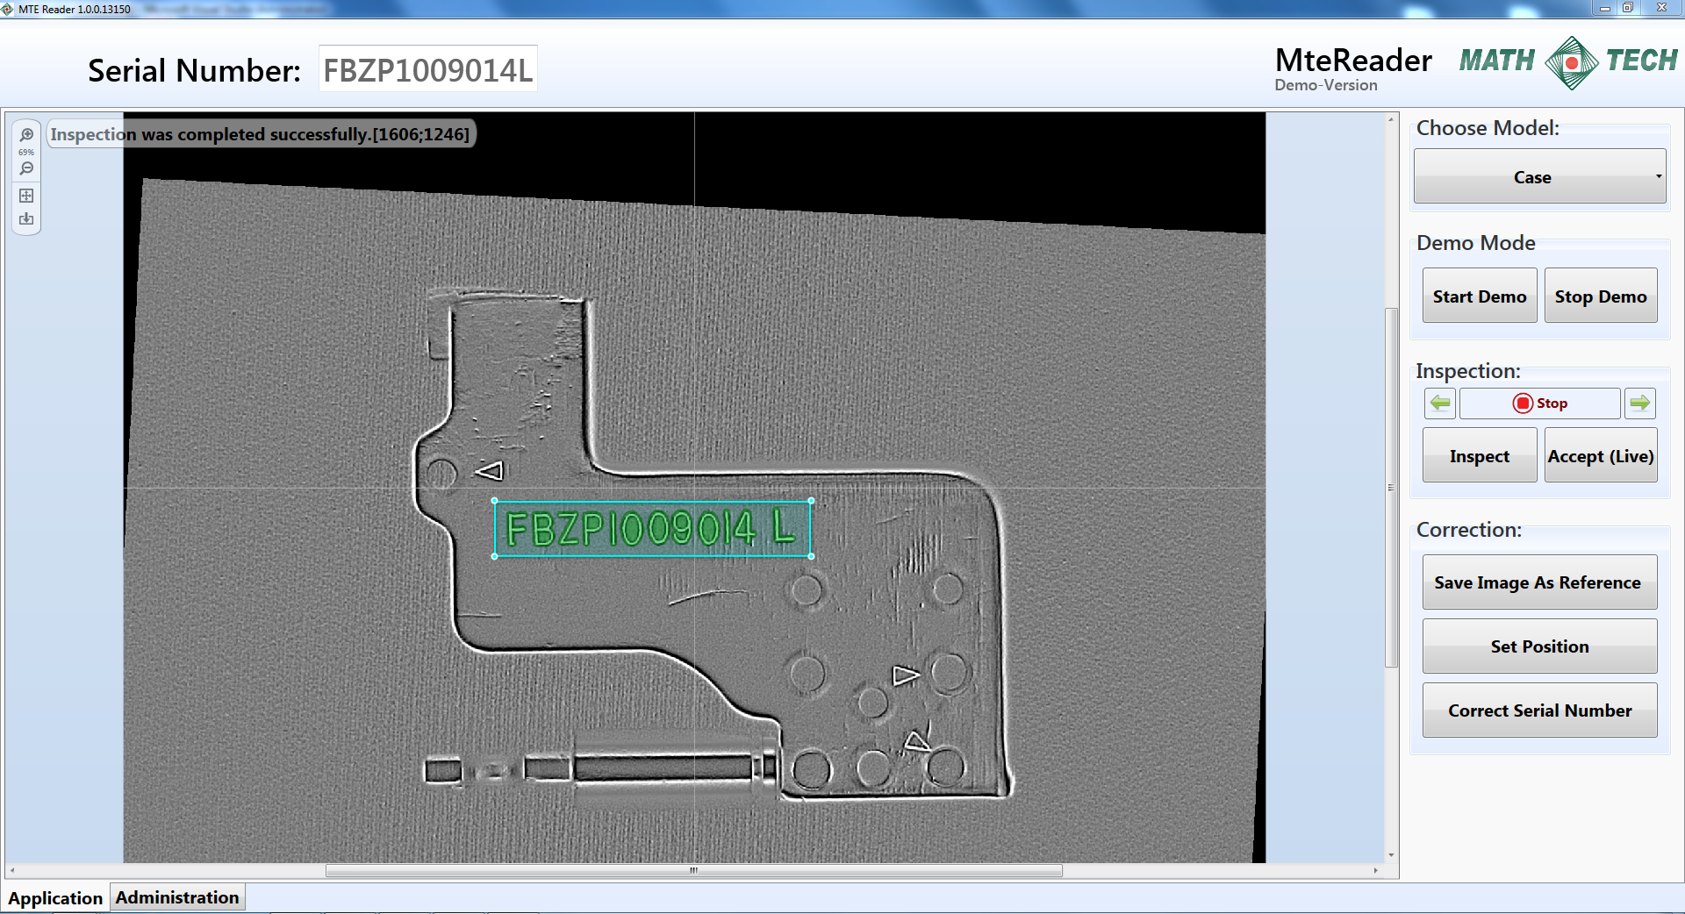This screenshot has height=914, width=1685.
Task: Stop the running inspection
Action: pyautogui.click(x=1540, y=403)
